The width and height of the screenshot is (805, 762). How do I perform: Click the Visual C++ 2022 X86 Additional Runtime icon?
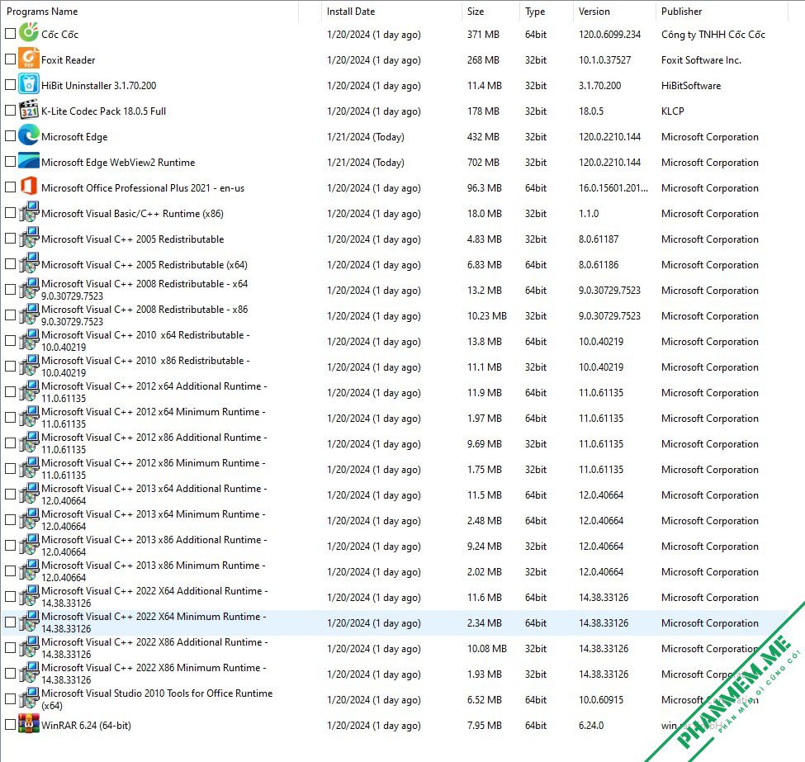pos(29,646)
